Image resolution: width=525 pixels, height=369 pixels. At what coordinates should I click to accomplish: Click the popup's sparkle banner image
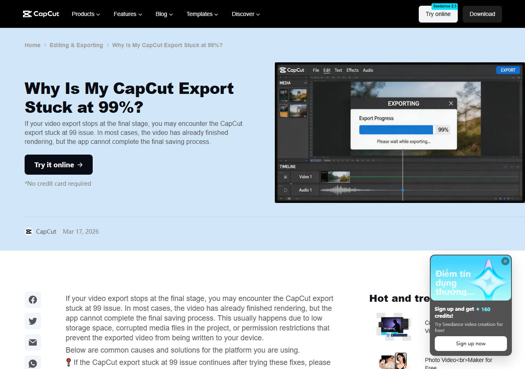click(471, 278)
